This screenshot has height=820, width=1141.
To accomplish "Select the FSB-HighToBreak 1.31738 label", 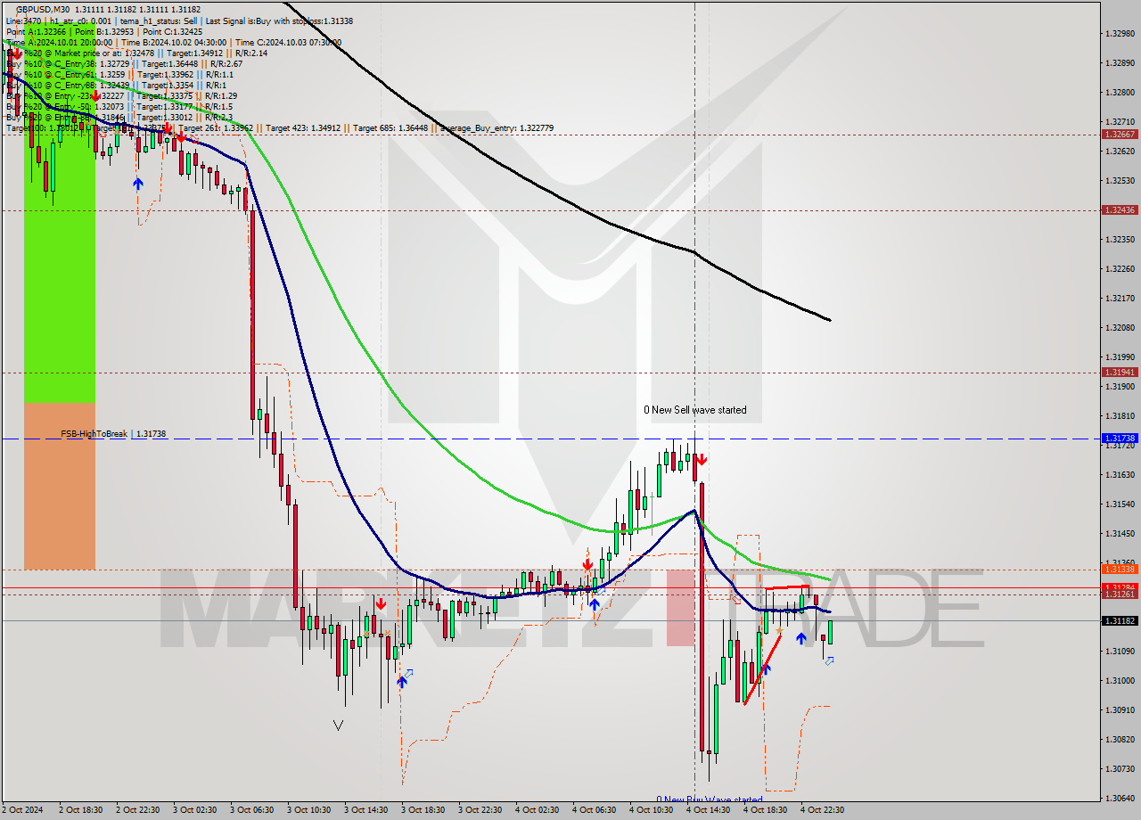I will (x=113, y=434).
